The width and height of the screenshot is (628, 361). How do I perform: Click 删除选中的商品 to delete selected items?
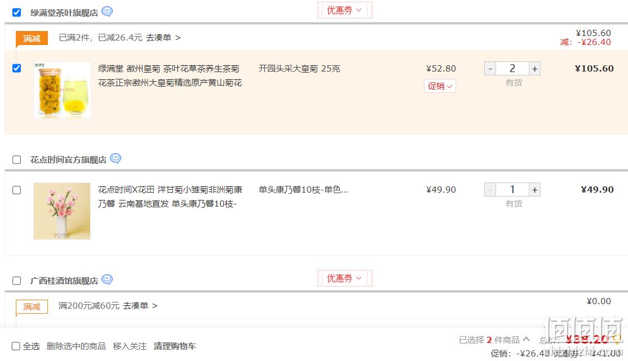[76, 346]
